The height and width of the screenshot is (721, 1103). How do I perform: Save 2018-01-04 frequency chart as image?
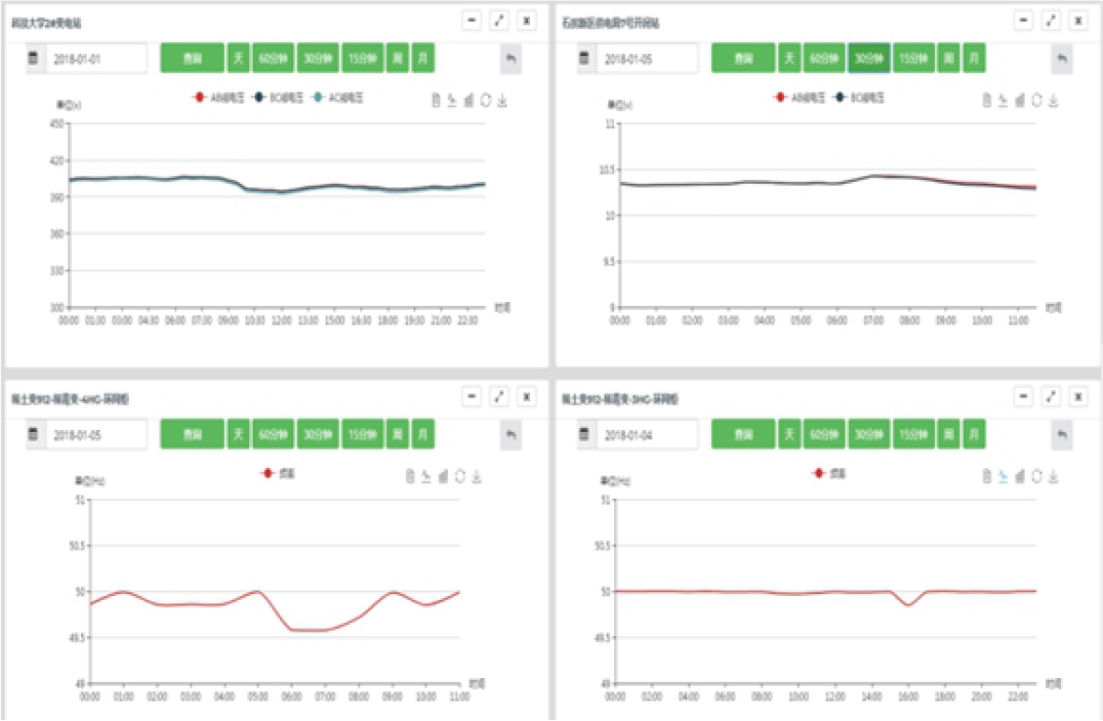point(1053,477)
